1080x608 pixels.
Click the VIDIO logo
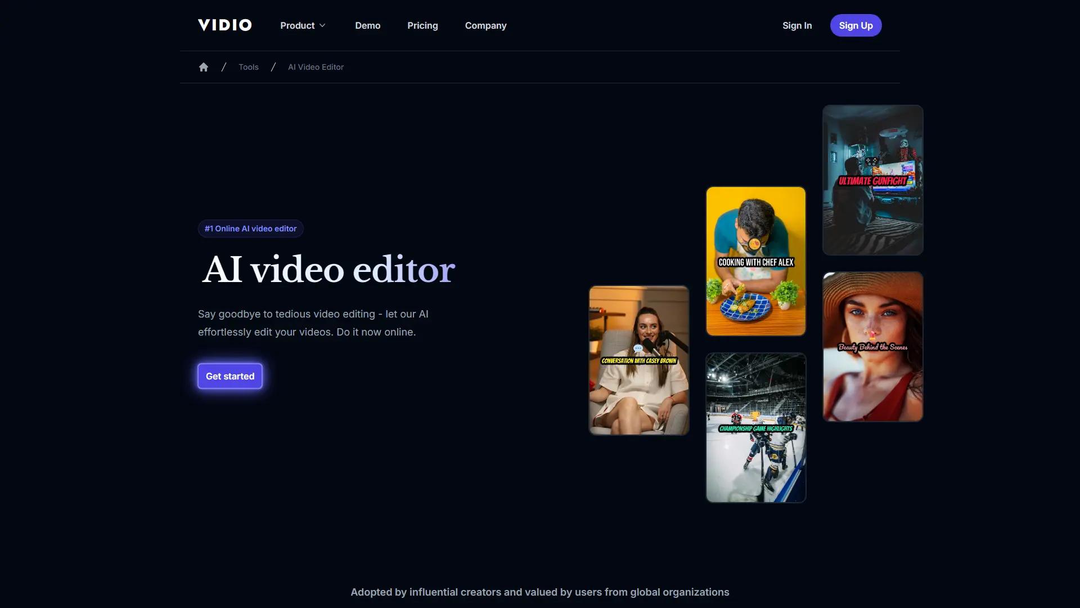point(224,25)
